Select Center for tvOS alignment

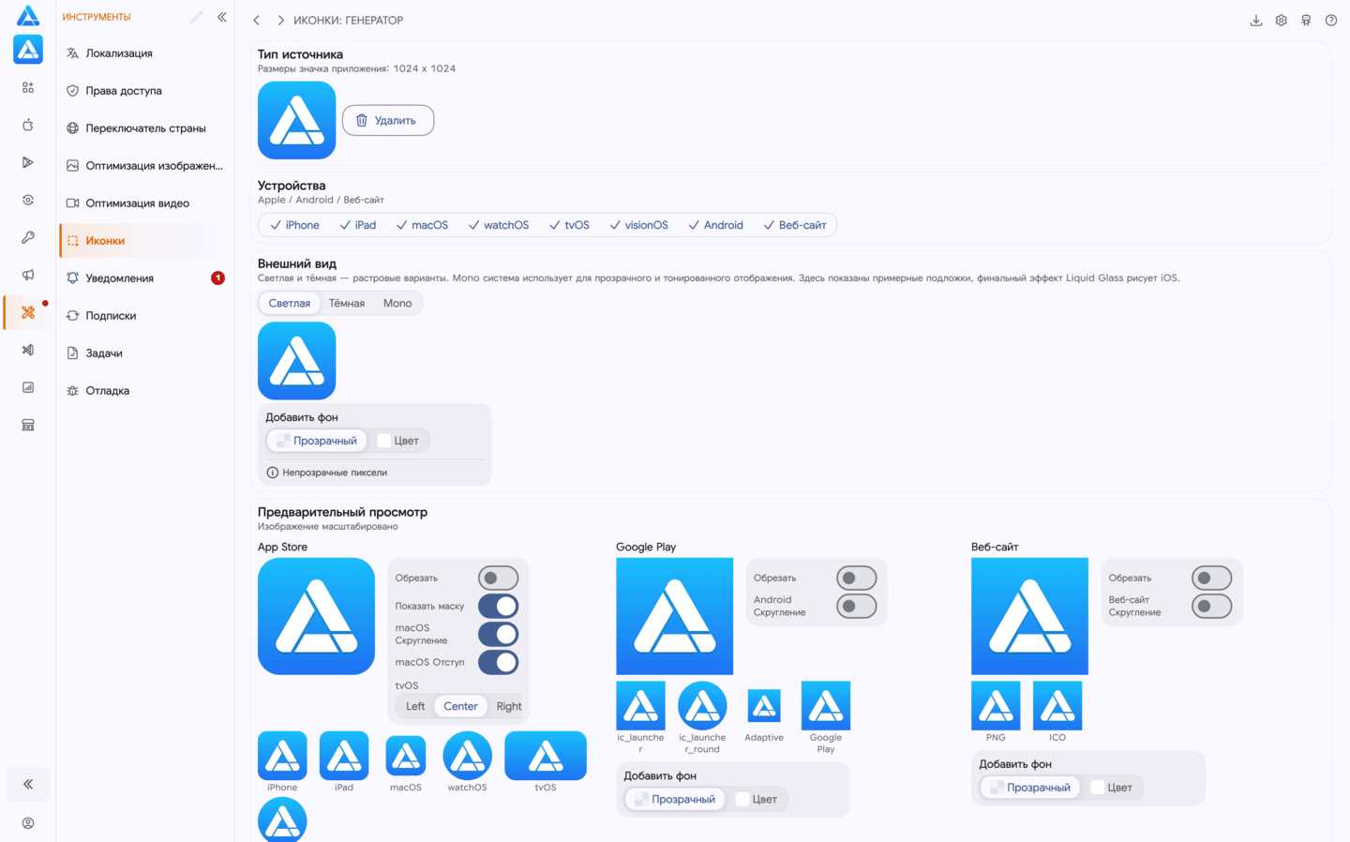[460, 706]
